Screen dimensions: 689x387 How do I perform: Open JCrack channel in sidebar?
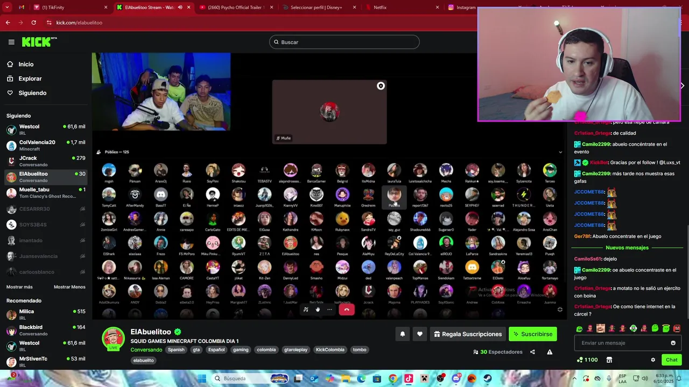(46, 161)
